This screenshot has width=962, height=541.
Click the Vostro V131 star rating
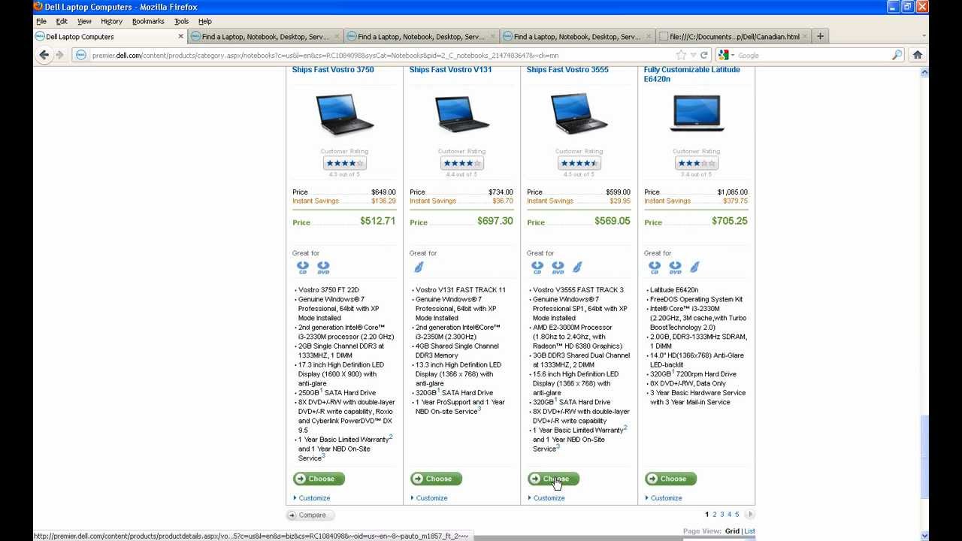pyautogui.click(x=461, y=163)
